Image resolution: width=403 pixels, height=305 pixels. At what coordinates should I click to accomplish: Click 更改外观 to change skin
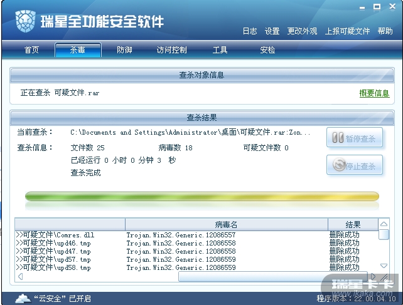(302, 31)
